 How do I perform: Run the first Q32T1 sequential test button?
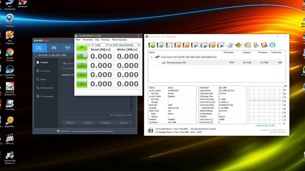[81, 56]
